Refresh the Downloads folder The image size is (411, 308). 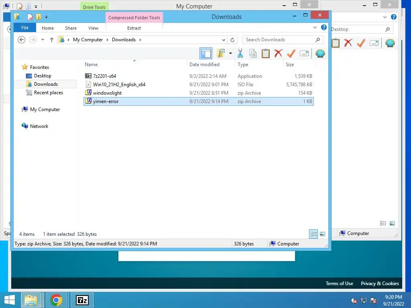point(232,40)
